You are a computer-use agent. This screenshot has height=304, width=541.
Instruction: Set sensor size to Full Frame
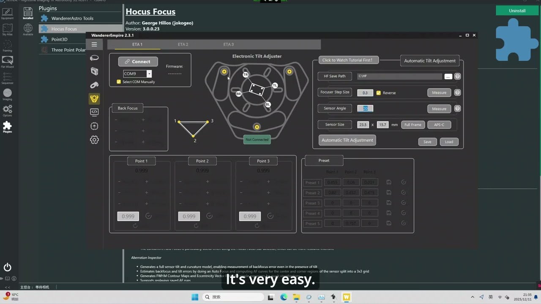point(413,125)
